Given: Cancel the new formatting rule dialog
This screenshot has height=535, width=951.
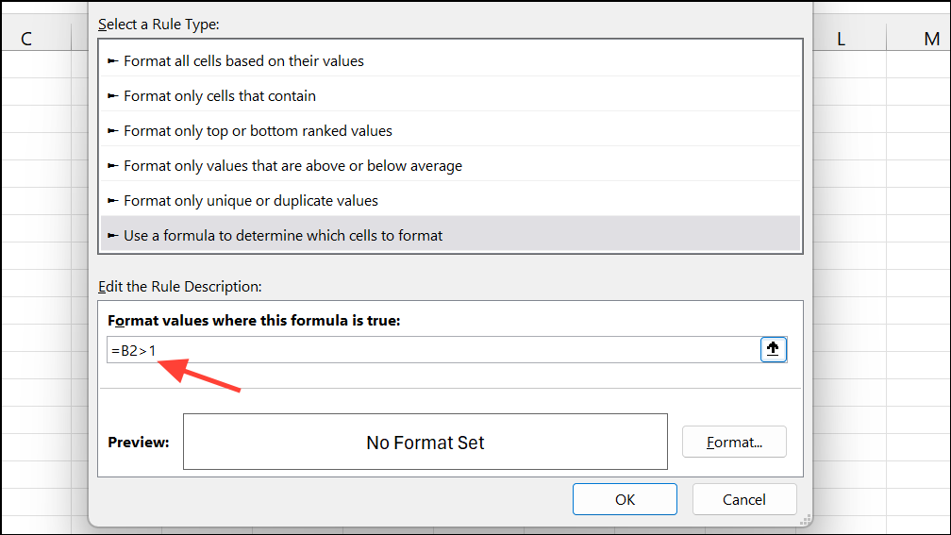Looking at the screenshot, I should [x=744, y=499].
